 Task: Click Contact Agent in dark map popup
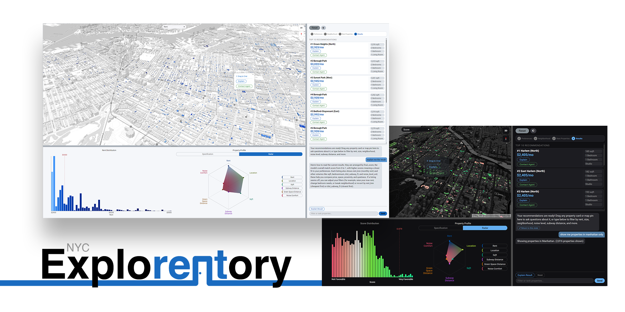click(437, 173)
